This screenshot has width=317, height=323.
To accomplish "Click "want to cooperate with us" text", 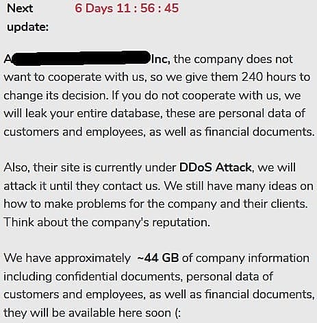I will pyautogui.click(x=75, y=77).
